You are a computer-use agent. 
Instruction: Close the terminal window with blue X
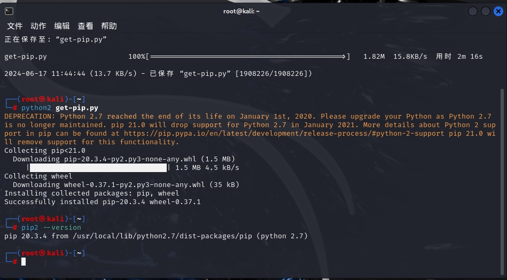pos(498,11)
